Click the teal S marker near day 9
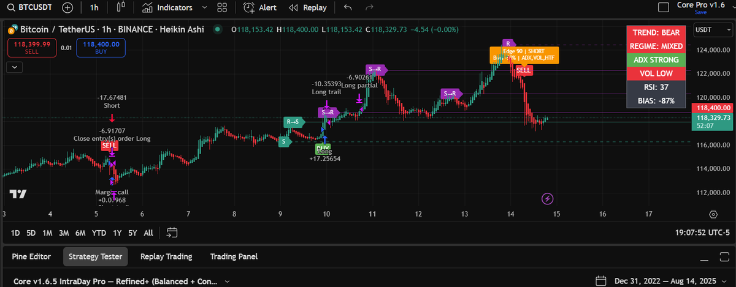This screenshot has height=287, width=736. 283,141
